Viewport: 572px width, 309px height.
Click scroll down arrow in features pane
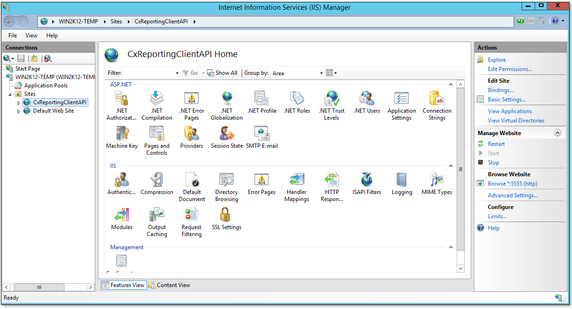460,269
